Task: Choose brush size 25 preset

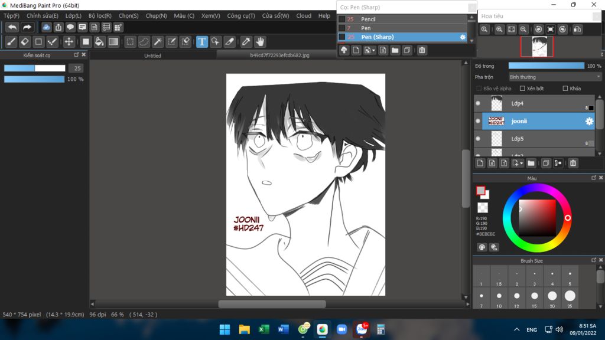Action: 570,299
